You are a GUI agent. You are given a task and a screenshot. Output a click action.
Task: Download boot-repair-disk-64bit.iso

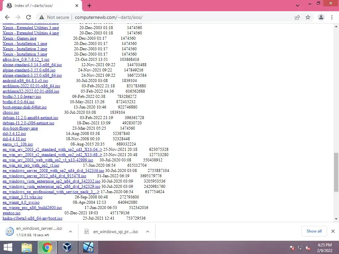24,107
